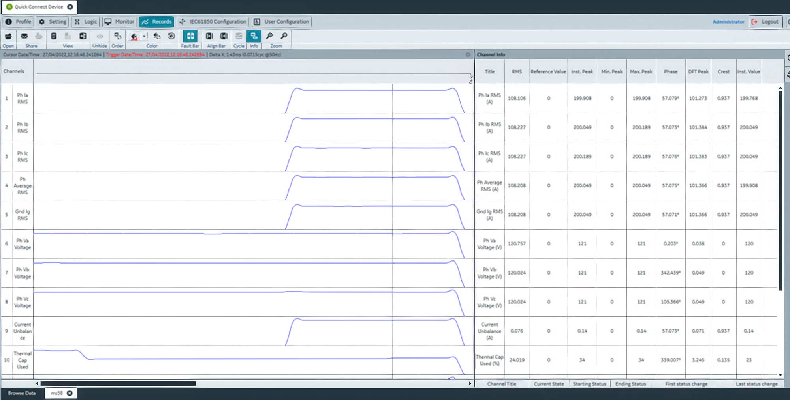This screenshot has width=790, height=400.
Task: Click the Unhide eye icon
Action: click(x=100, y=36)
